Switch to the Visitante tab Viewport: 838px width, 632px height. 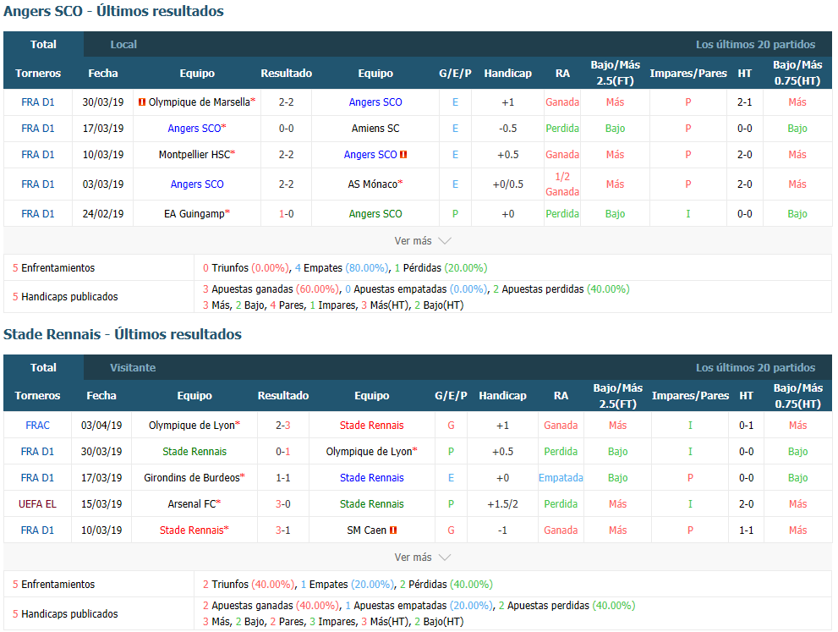click(133, 367)
